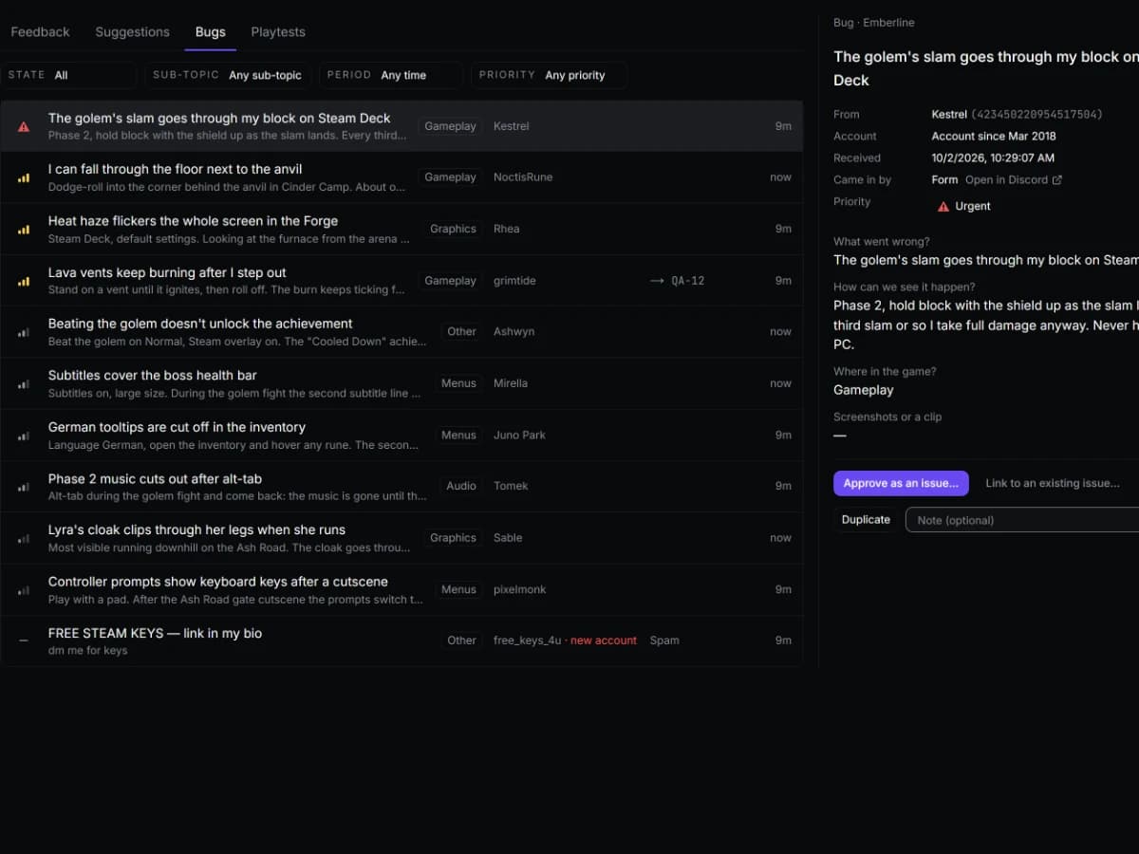Open 'FREE STEAM KEYS — link in my bio'
This screenshot has height=854, width=1139.
[401, 640]
